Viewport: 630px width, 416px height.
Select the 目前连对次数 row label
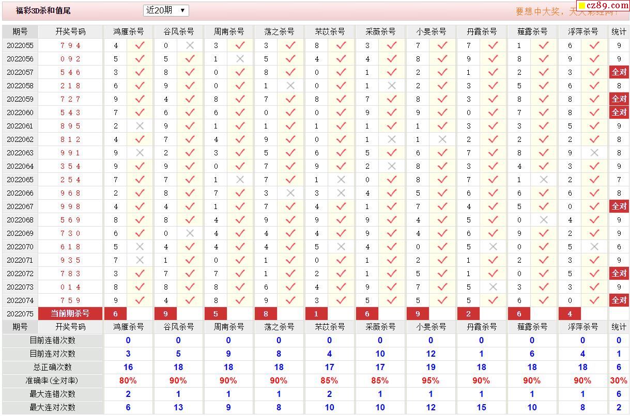coord(53,354)
